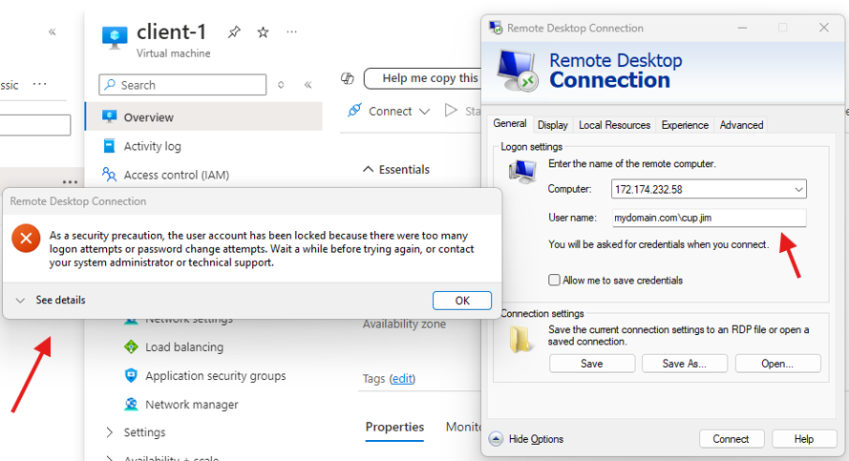The image size is (849, 461).
Task: Click the User name input field
Action: click(x=709, y=218)
